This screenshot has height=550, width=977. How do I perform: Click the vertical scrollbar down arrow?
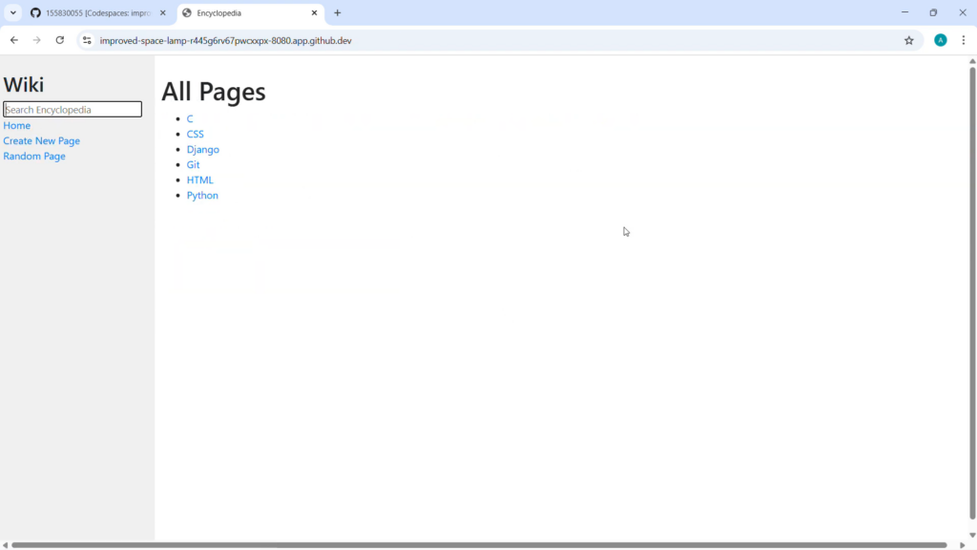click(x=971, y=533)
